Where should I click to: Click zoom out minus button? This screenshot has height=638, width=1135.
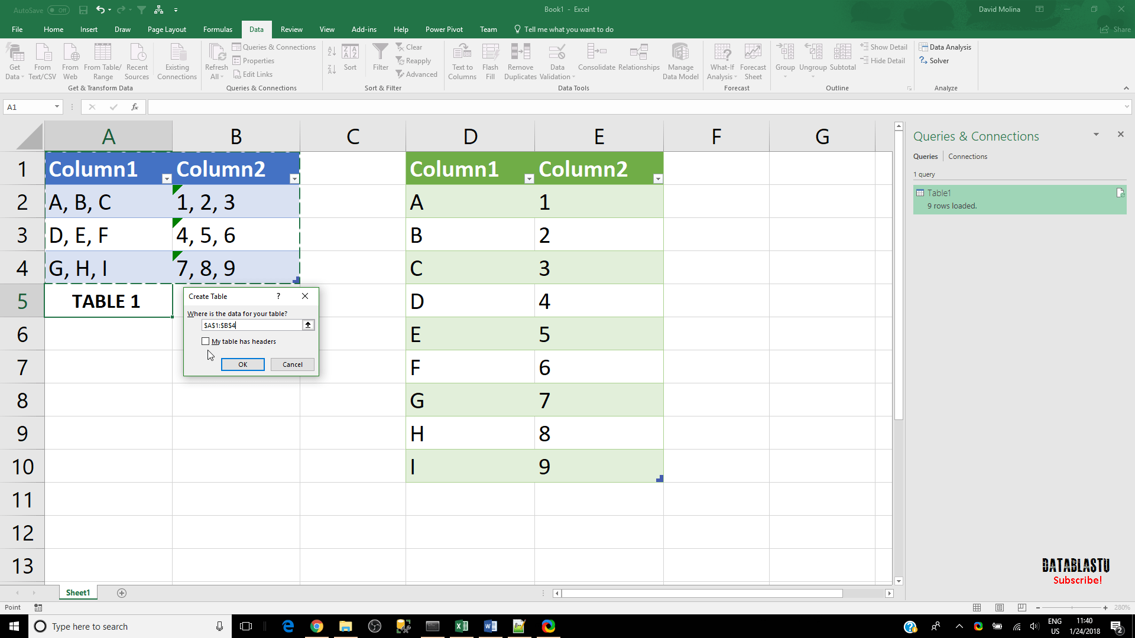[x=1038, y=607]
